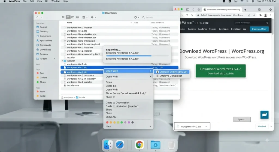Select Rastop in the Finder sidebar

coord(43,27)
